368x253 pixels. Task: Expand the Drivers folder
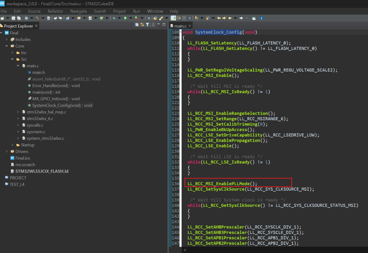[7, 152]
